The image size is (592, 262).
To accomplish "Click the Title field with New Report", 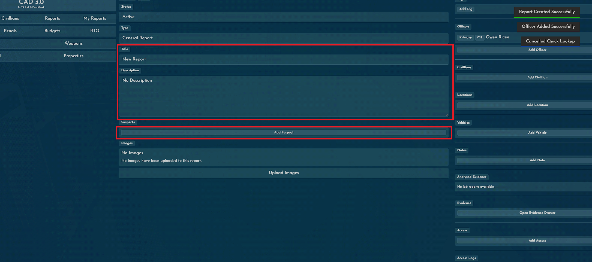I will (x=284, y=59).
